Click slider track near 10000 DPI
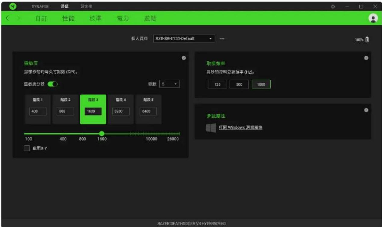This screenshot has width=382, height=227. [152, 133]
